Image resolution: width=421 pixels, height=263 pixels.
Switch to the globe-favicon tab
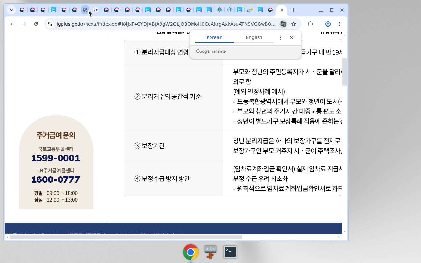85,10
